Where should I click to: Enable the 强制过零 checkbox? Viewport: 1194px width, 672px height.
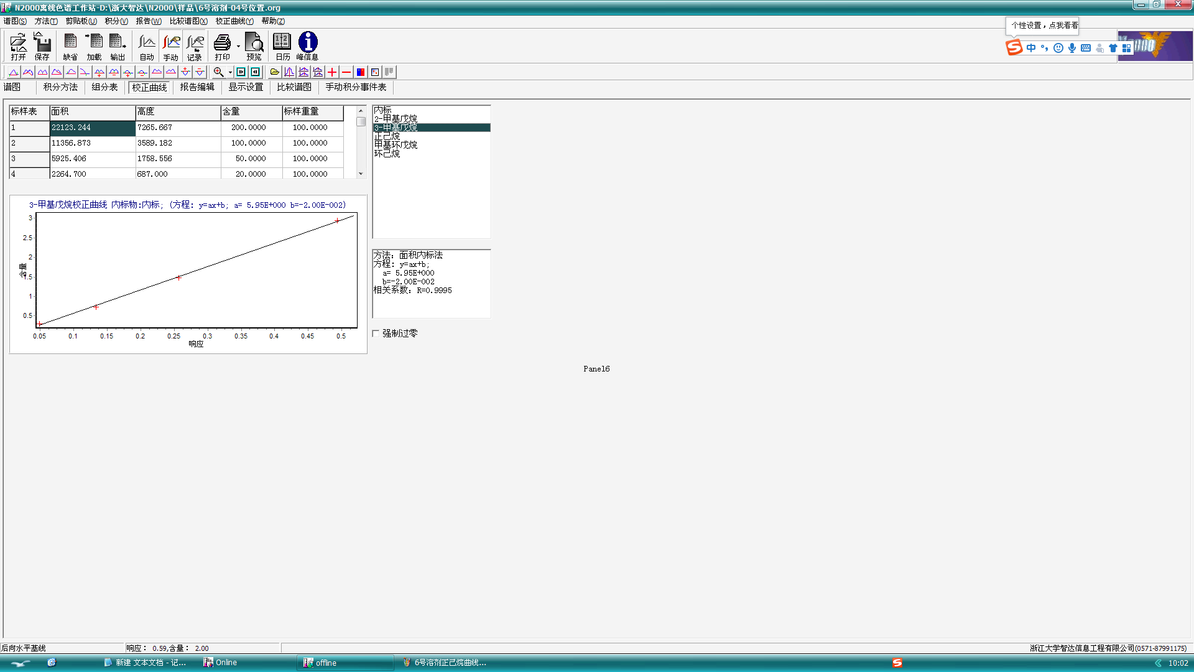point(376,334)
